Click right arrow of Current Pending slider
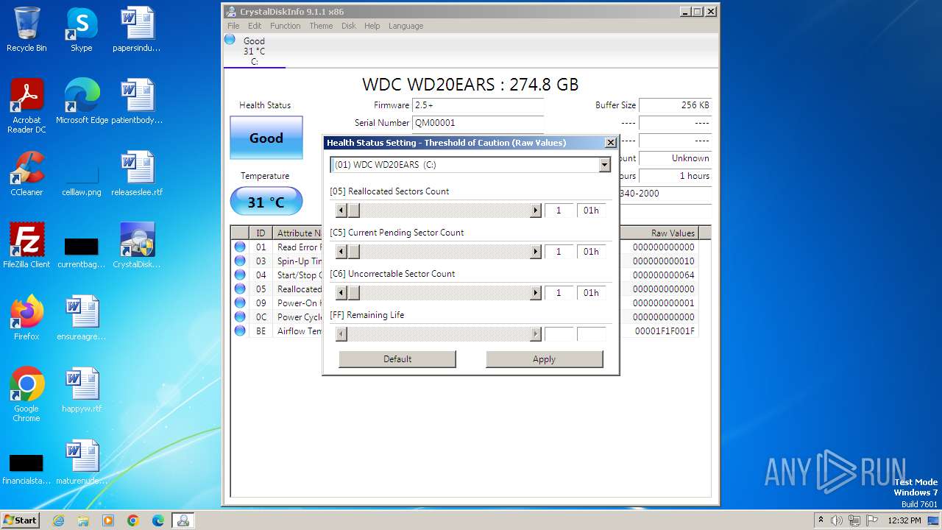The height and width of the screenshot is (530, 942). coord(536,252)
